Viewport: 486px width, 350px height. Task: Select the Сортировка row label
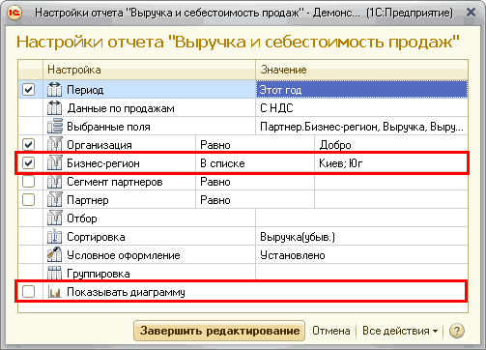[96, 237]
